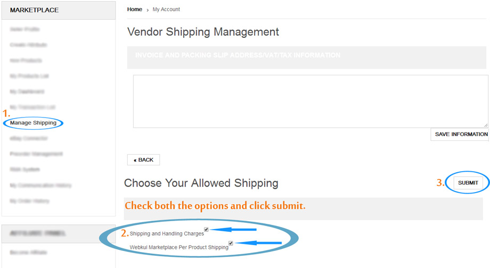Open New Products in the sidebar
This screenshot has height=268, width=490.
point(26,61)
